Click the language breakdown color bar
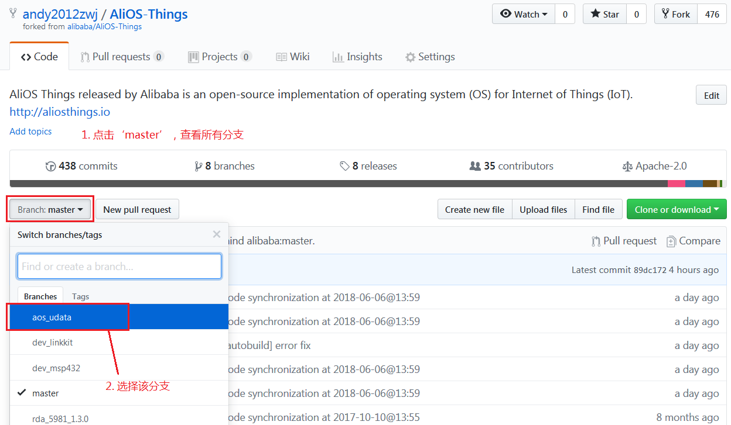Screen dimensions: 731x425 [368, 184]
